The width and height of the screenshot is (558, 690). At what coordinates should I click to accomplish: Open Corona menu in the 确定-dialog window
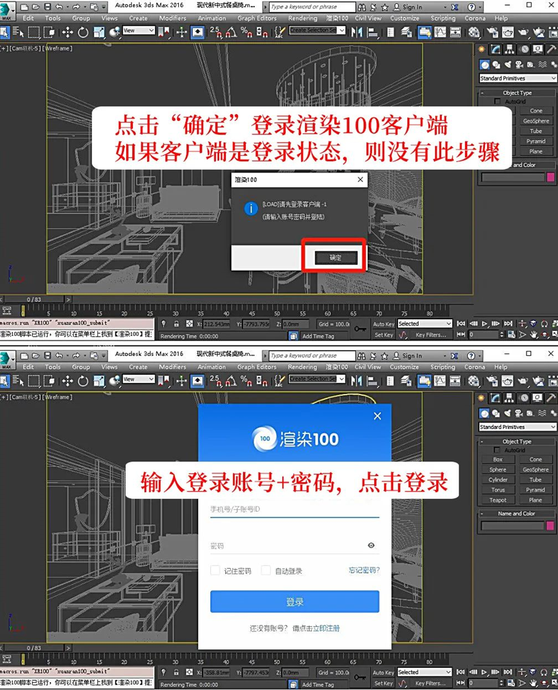tap(475, 18)
